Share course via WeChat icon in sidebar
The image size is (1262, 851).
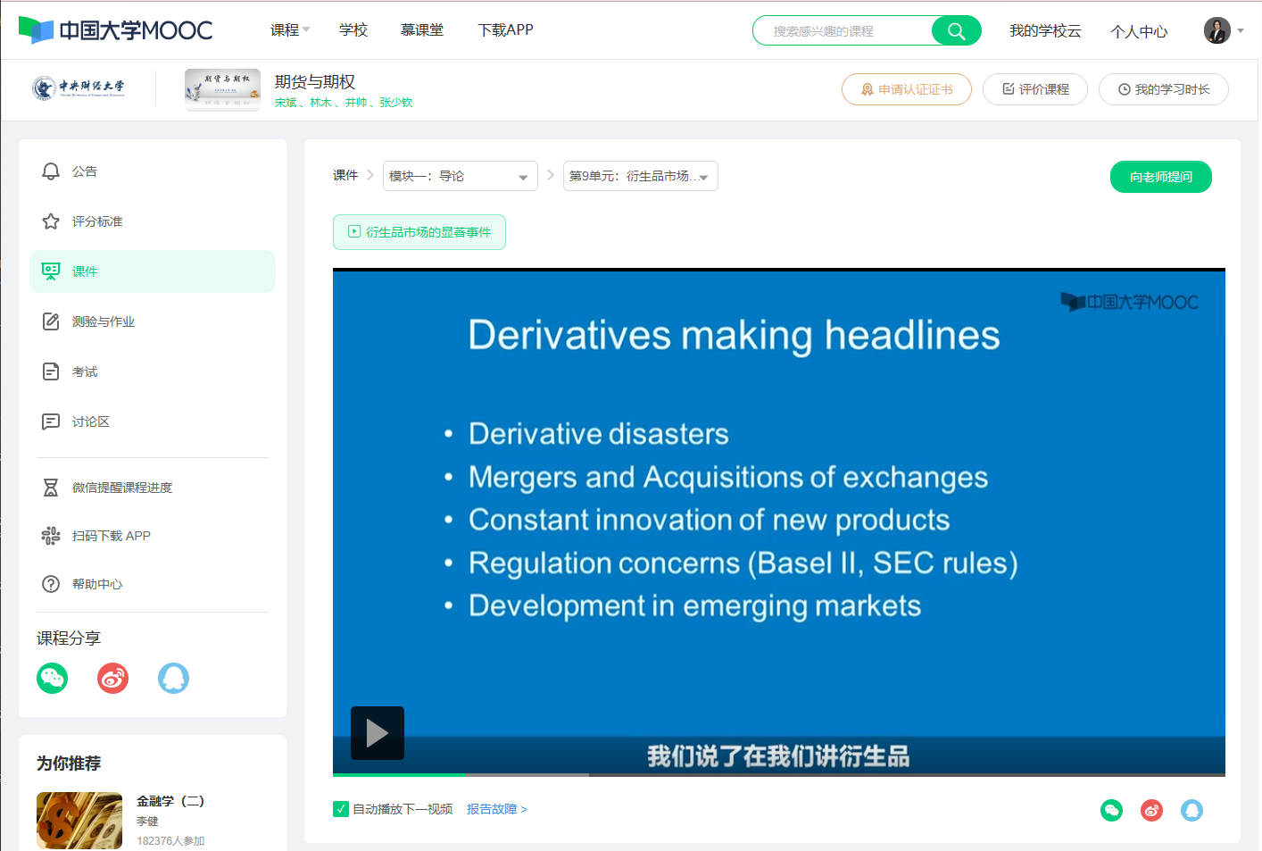(x=53, y=679)
